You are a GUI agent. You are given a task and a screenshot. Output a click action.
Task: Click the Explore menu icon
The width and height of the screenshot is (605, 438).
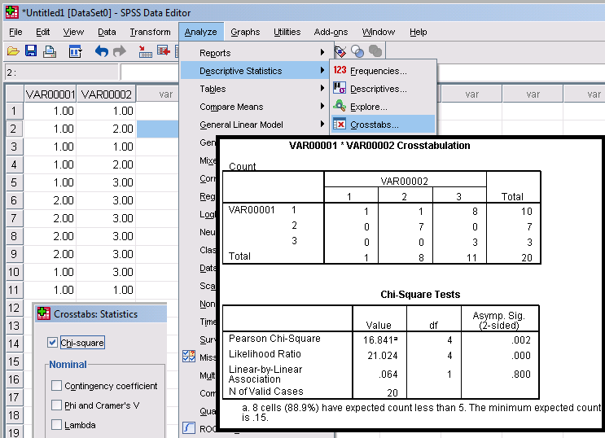pos(340,106)
